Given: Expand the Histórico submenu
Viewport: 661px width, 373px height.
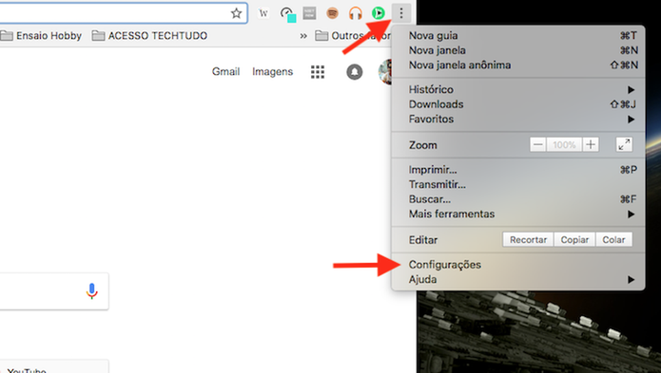Looking at the screenshot, I should [518, 89].
